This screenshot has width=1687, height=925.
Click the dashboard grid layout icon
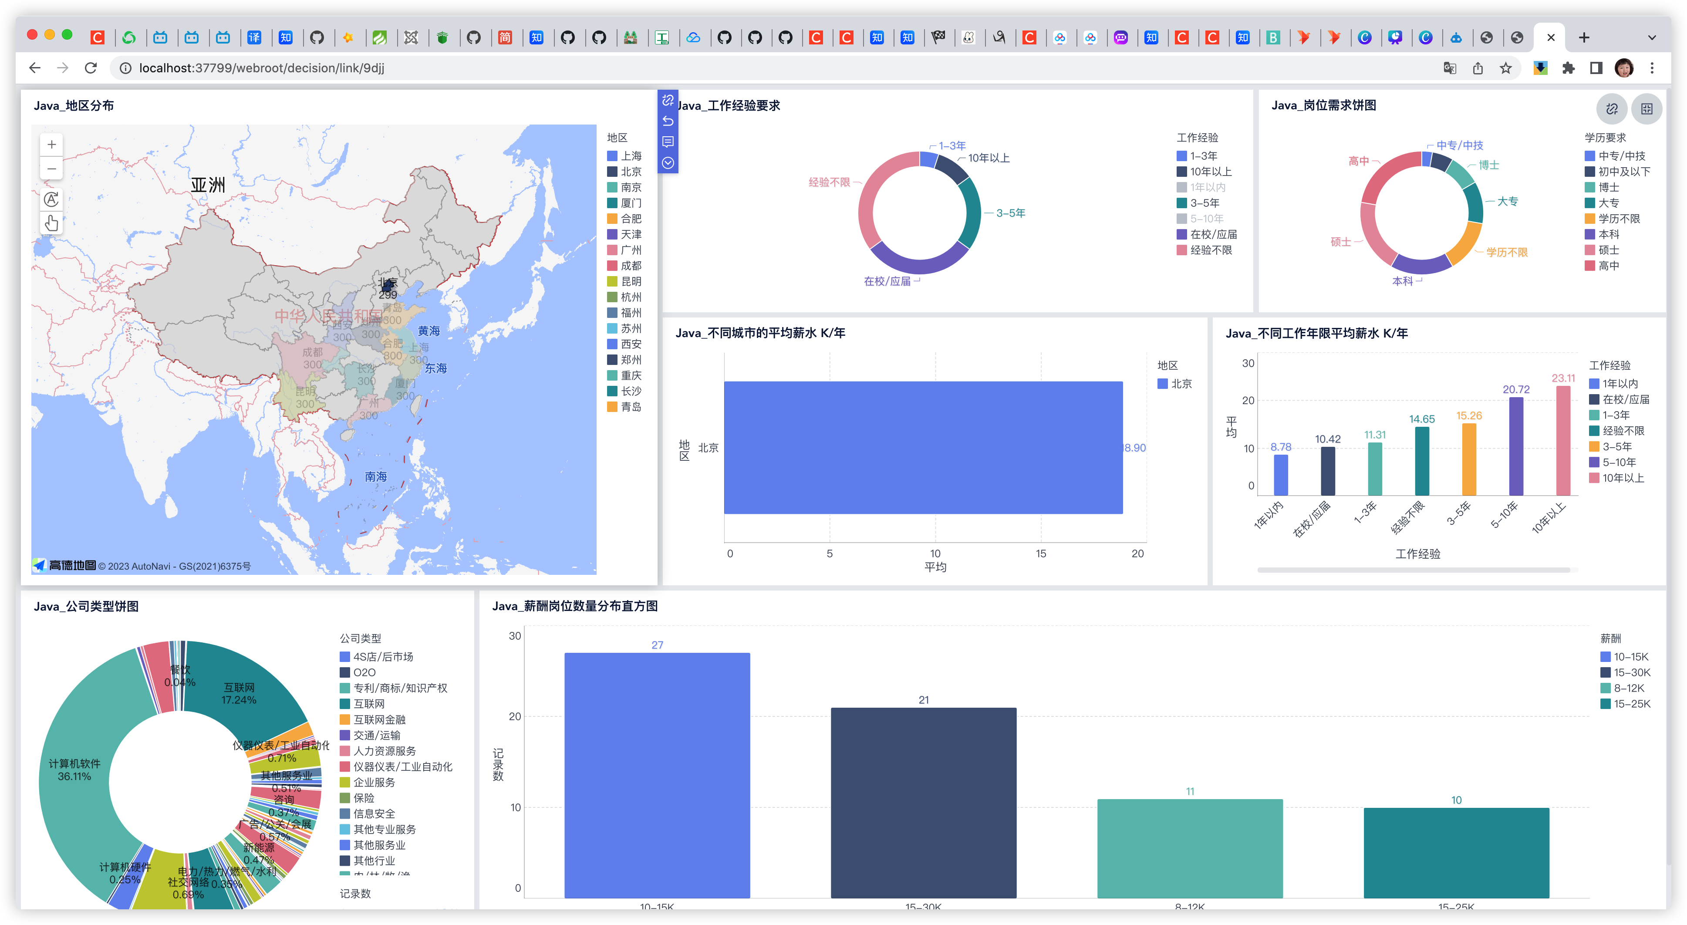click(1647, 109)
